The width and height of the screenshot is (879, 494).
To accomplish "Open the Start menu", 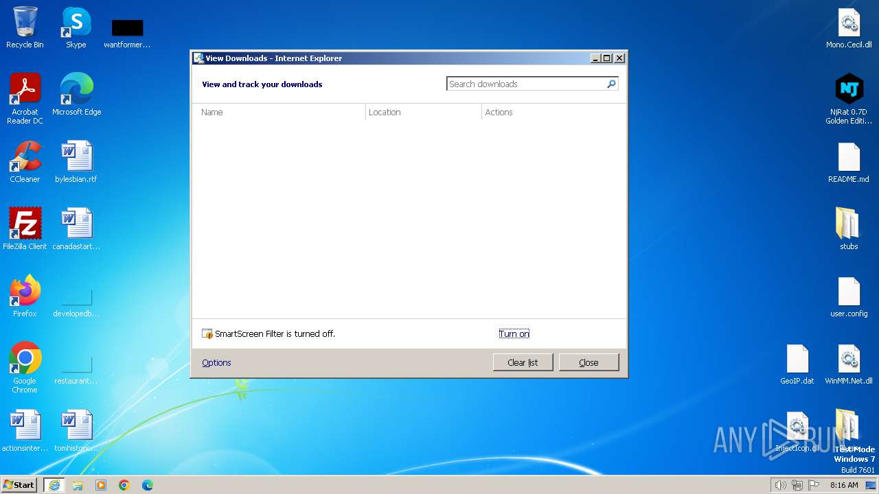I will point(19,485).
